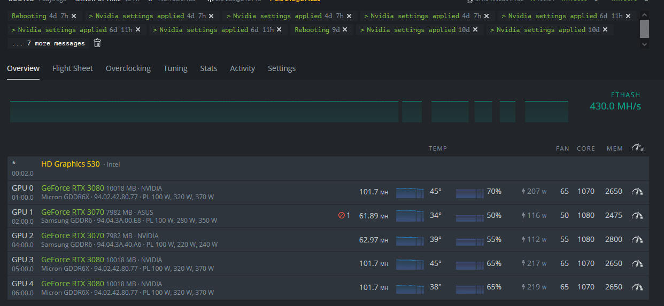The height and width of the screenshot is (306, 664).
Task: Open GPU 4 GeForce RTX 3080 name
Action: pos(73,284)
